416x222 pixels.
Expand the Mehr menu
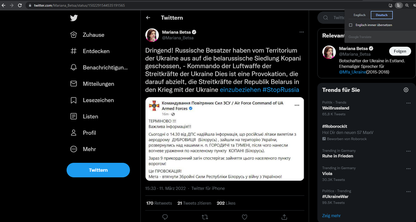(x=83, y=149)
